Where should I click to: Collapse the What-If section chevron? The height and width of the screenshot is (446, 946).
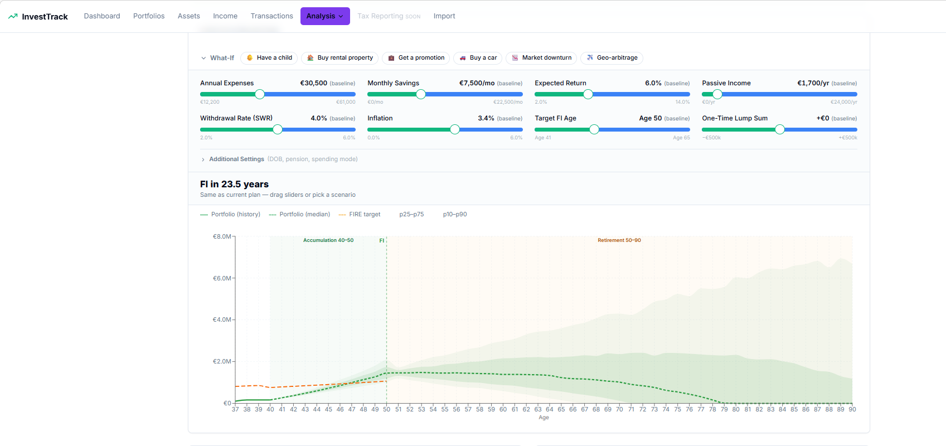click(203, 58)
